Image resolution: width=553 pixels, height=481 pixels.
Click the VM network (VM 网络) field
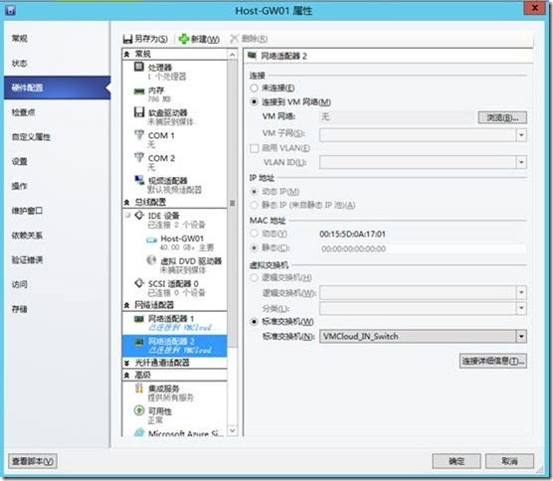(x=397, y=117)
